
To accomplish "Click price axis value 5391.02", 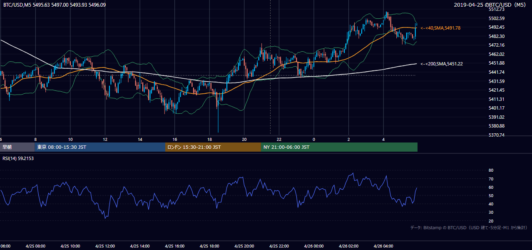I will click(497, 117).
